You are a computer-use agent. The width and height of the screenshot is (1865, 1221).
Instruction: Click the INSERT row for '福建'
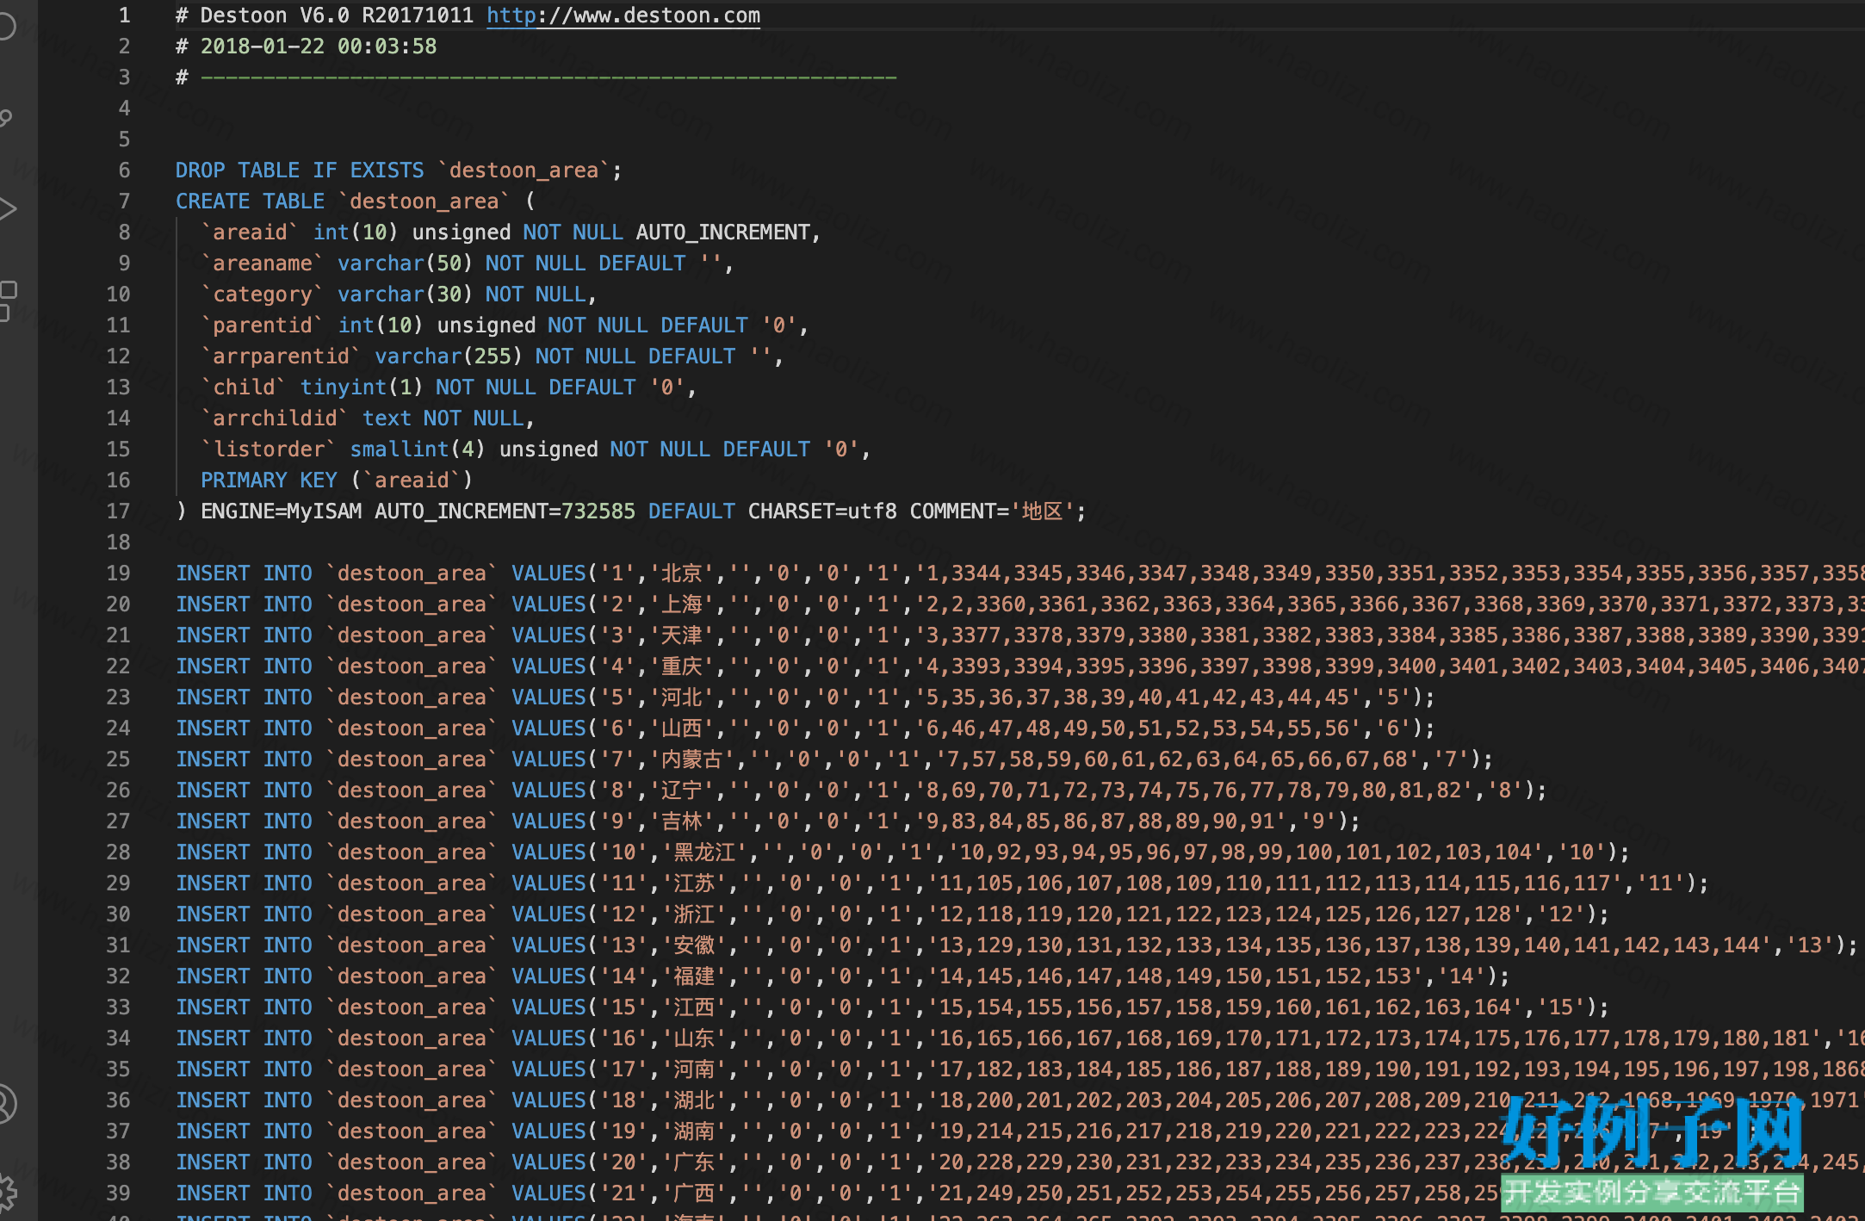843,976
